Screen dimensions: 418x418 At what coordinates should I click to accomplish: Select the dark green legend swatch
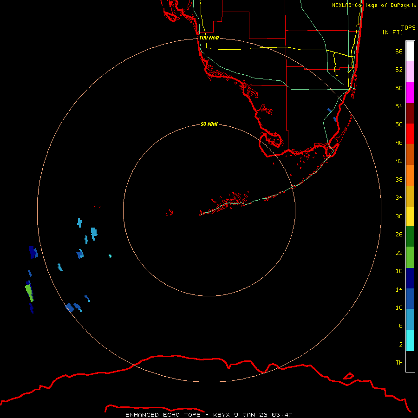pyautogui.click(x=410, y=236)
